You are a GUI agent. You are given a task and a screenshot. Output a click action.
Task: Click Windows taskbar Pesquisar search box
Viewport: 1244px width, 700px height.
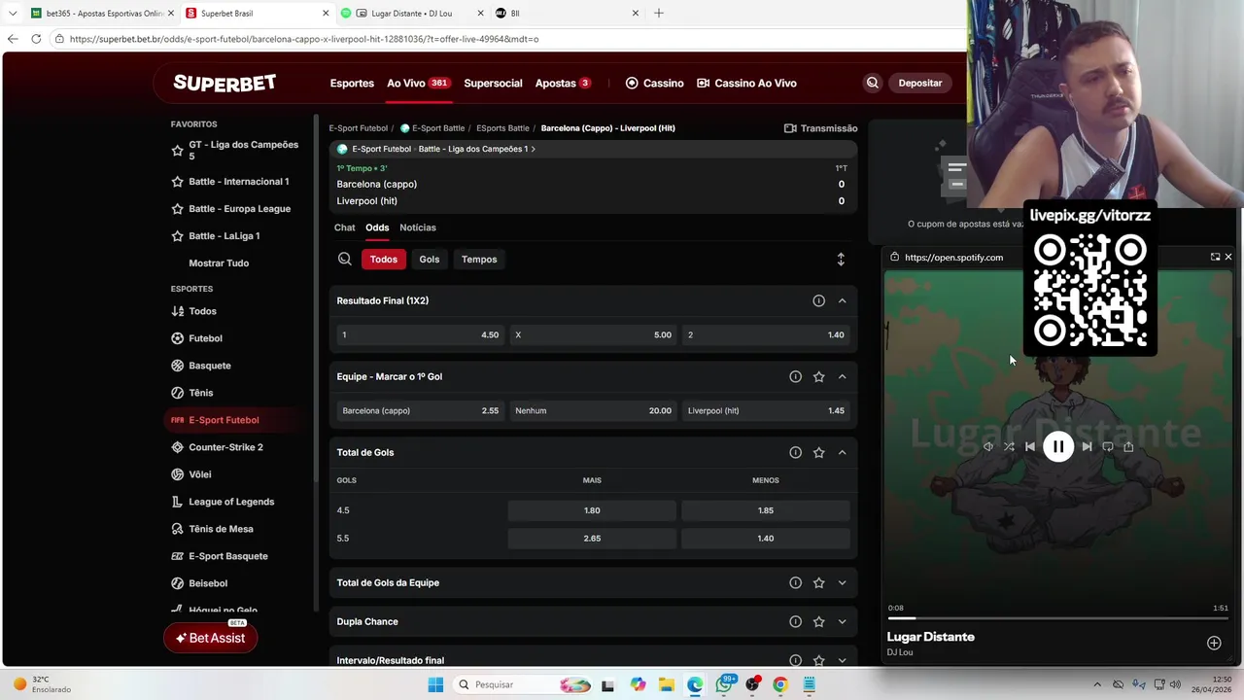pos(525,684)
